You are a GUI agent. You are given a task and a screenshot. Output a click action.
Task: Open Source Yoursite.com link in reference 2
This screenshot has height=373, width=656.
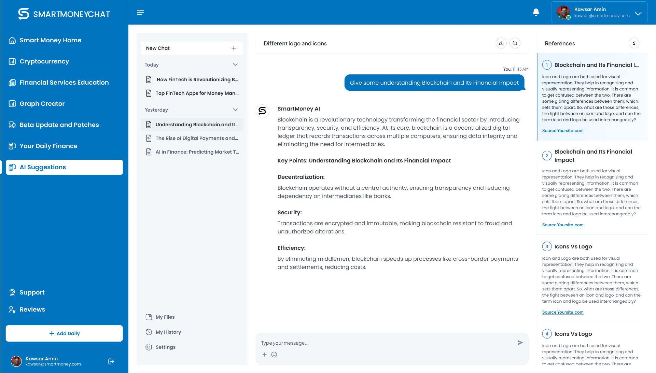point(562,225)
